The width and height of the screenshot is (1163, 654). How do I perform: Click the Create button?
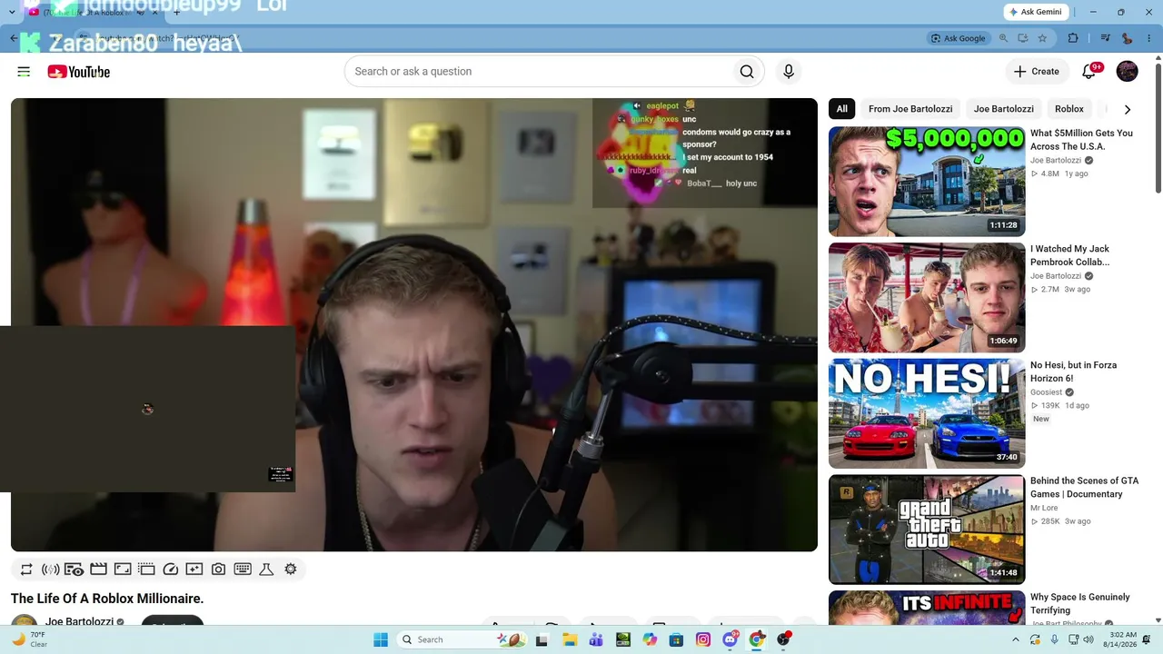(1037, 72)
